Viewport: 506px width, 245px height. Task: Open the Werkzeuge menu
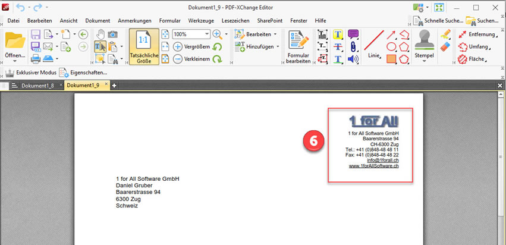201,21
